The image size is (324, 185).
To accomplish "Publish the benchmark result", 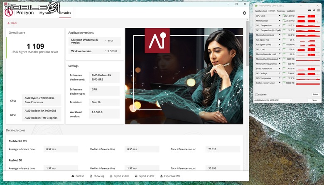I will click(x=78, y=176).
